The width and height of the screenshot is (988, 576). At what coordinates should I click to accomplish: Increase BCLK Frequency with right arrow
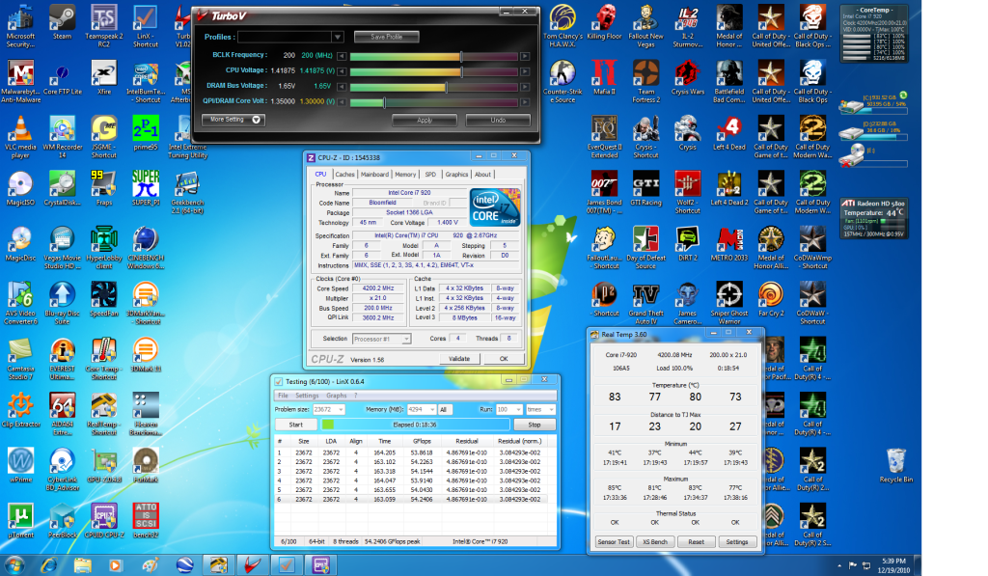coord(524,56)
